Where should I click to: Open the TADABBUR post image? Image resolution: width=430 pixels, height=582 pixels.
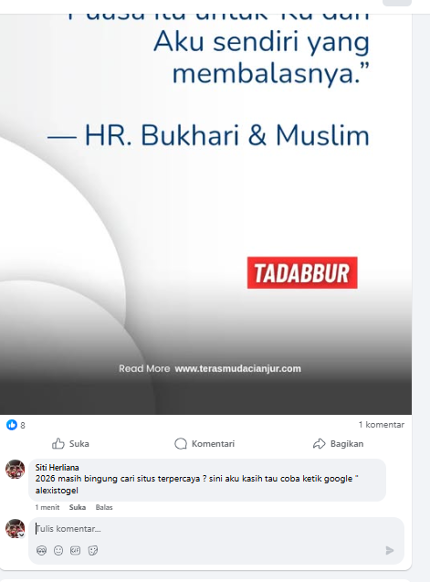coord(205,214)
